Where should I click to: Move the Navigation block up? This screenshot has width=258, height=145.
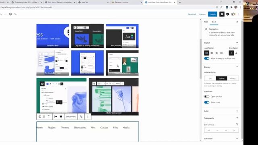48,116
